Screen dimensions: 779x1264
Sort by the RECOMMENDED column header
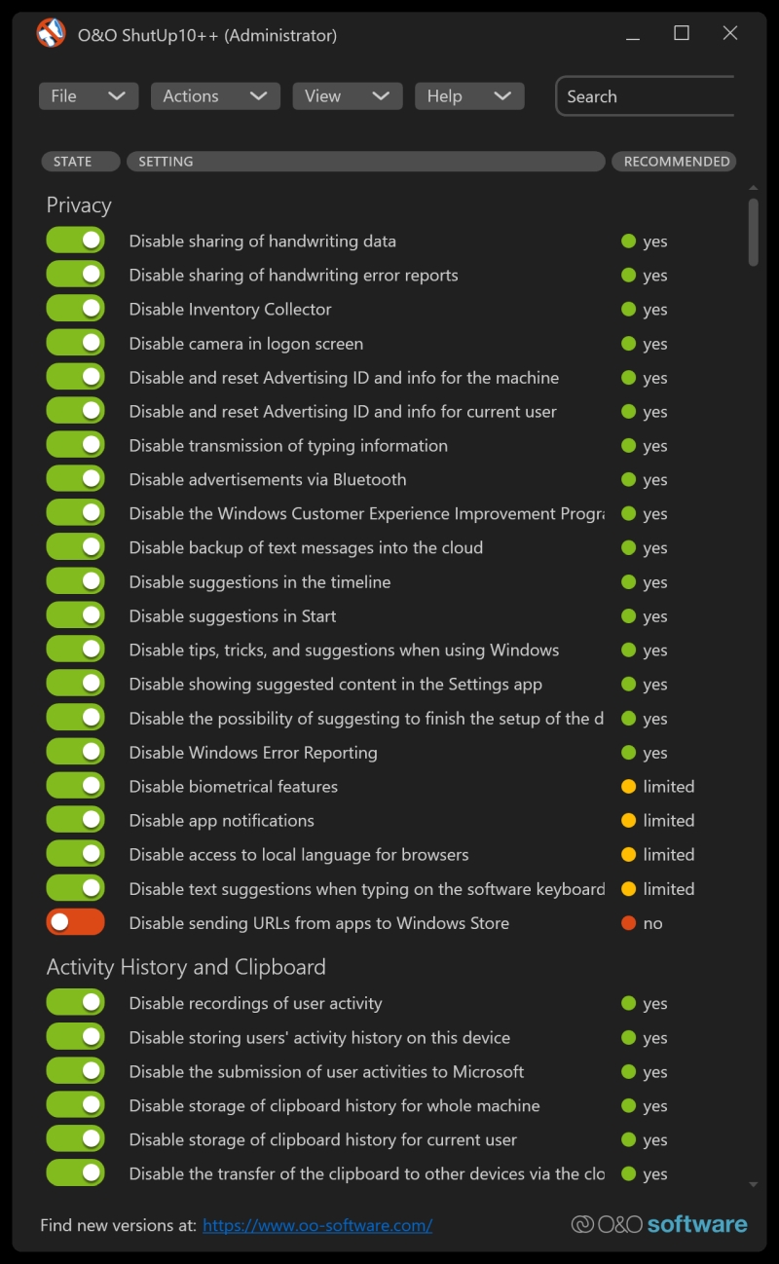(674, 161)
